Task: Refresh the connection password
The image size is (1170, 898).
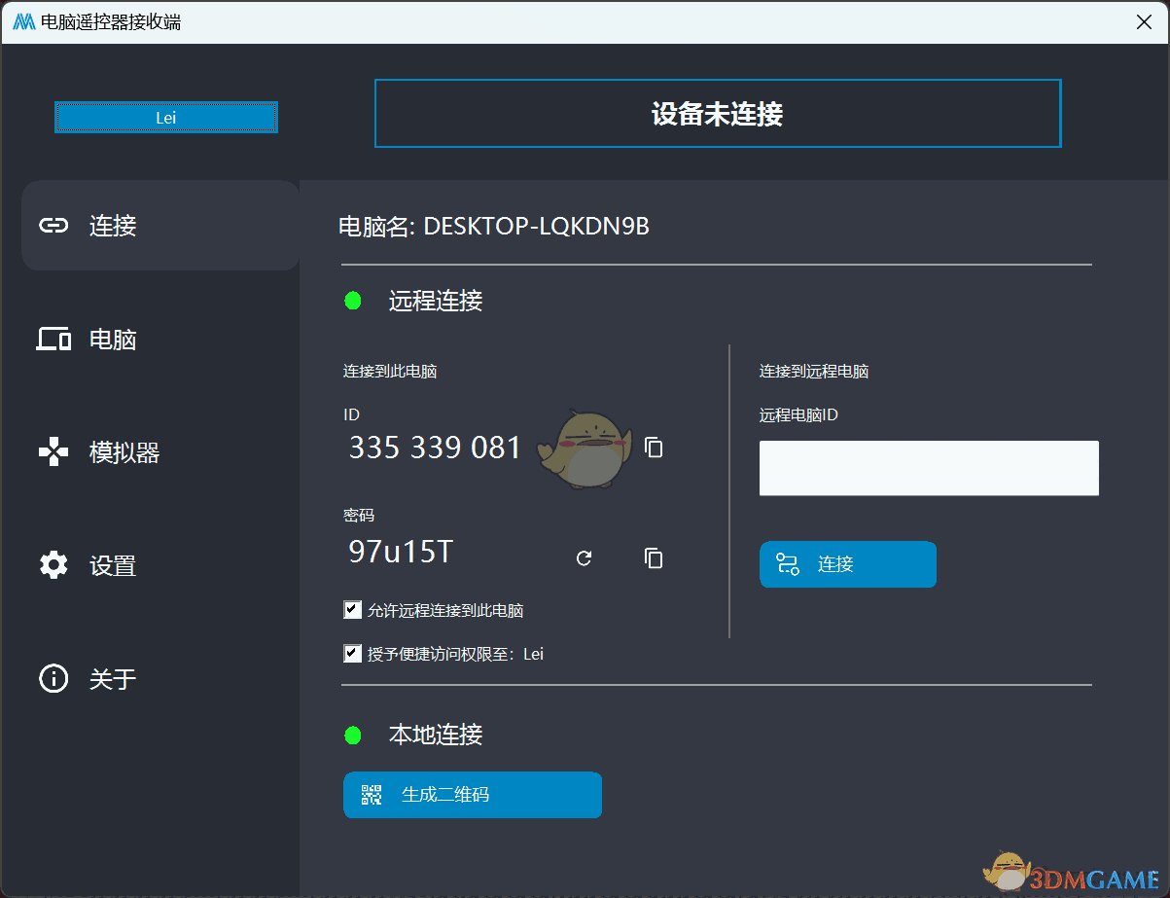Action: click(584, 557)
